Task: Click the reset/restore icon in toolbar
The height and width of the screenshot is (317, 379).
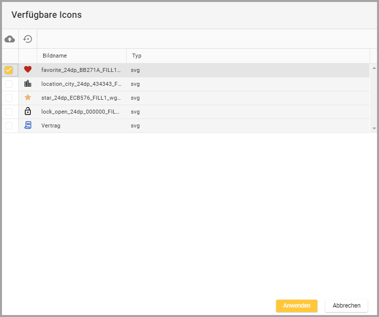Action: tap(28, 39)
